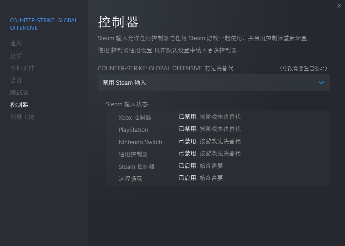Click the Nintendo Switch row label

140,142
